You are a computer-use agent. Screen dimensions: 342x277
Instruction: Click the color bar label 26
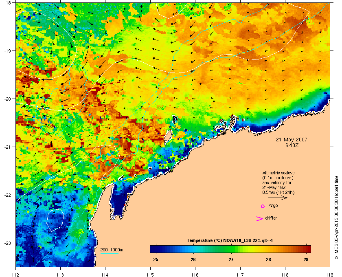[193, 259]
